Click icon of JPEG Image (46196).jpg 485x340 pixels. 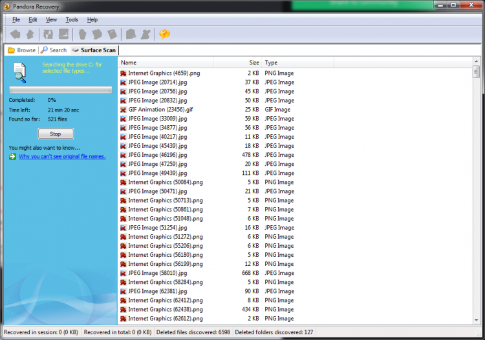pos(124,155)
